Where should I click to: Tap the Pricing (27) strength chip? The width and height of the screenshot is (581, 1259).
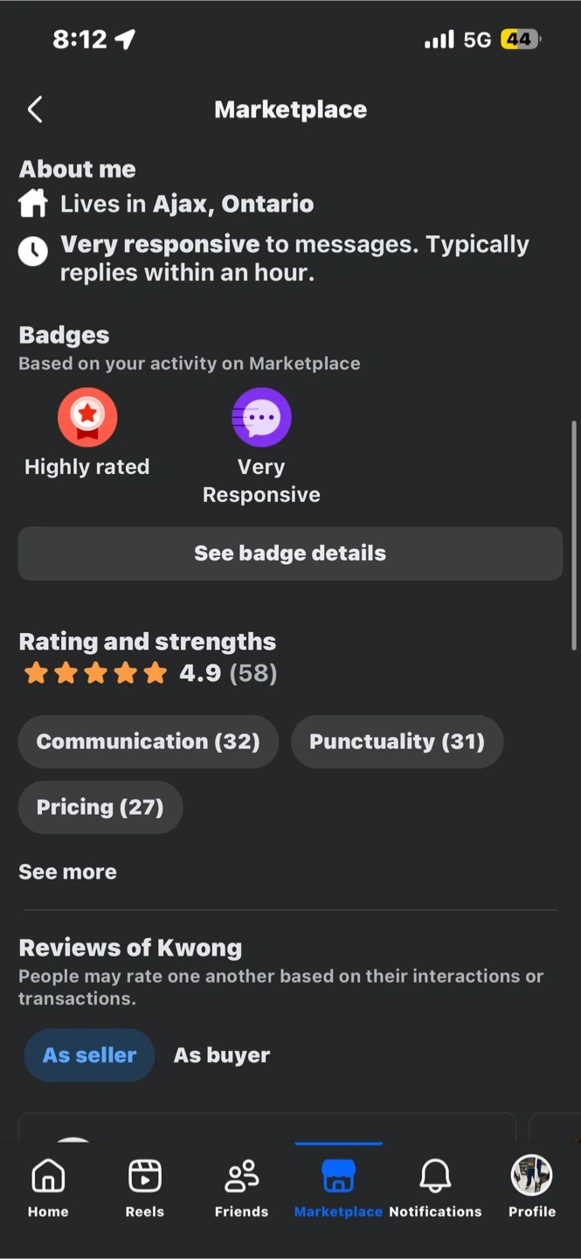(100, 807)
